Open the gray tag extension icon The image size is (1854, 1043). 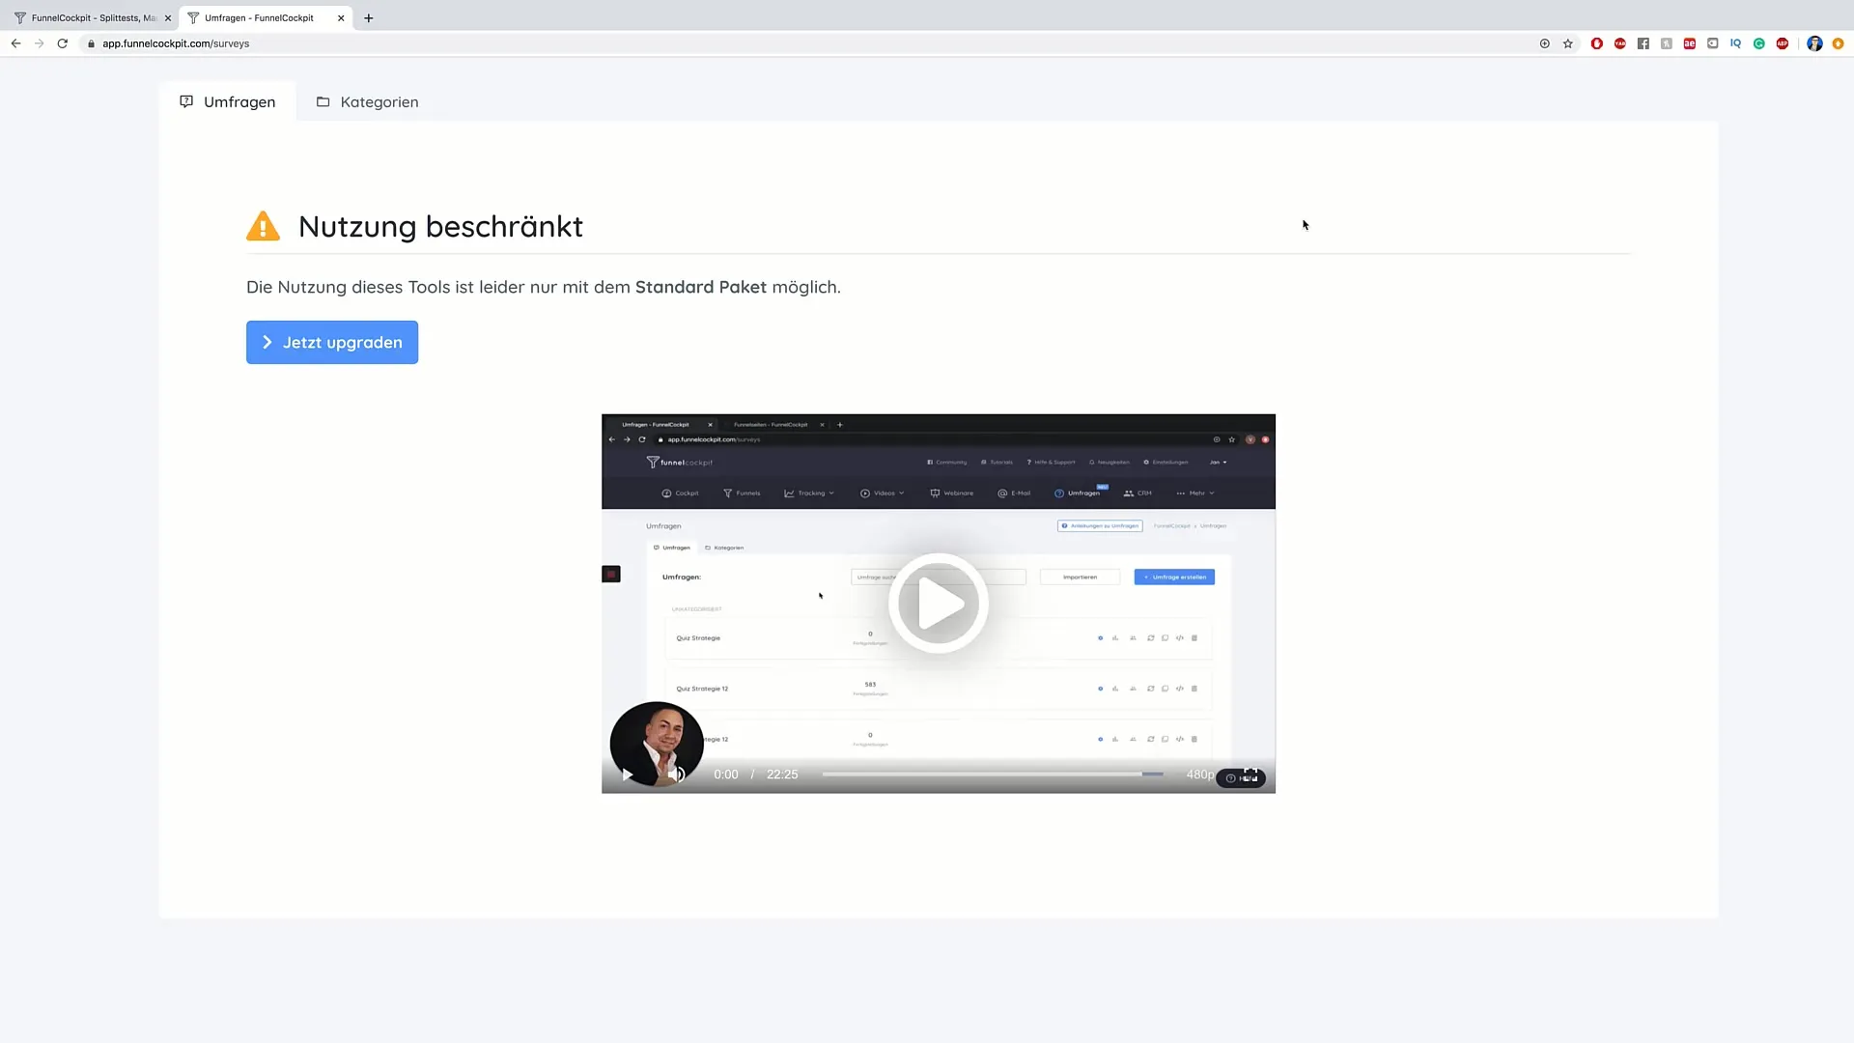coord(1713,43)
